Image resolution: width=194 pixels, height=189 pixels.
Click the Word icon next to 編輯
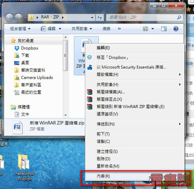click(x=43, y=29)
